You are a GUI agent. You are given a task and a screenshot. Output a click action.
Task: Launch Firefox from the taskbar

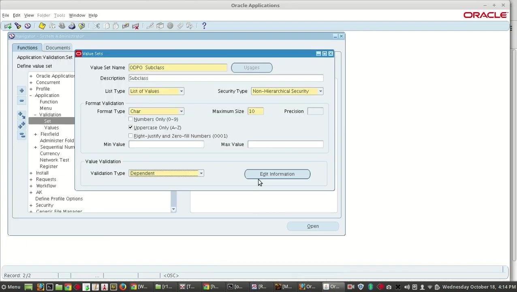[x=122, y=287]
